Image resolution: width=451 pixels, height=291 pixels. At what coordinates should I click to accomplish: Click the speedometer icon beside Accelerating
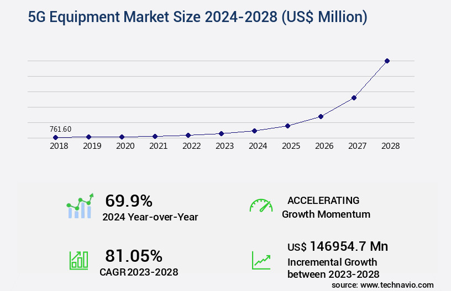261,206
